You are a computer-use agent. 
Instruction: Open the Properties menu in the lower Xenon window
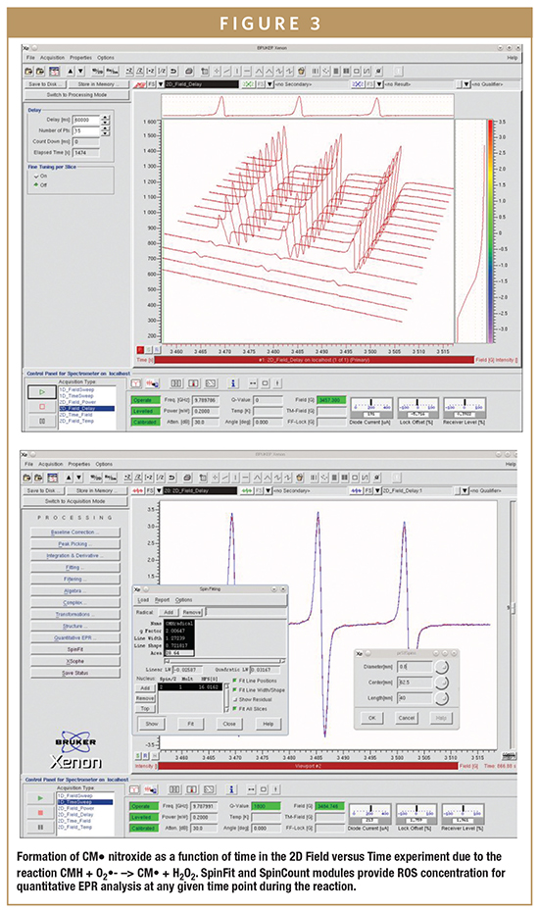(79, 464)
